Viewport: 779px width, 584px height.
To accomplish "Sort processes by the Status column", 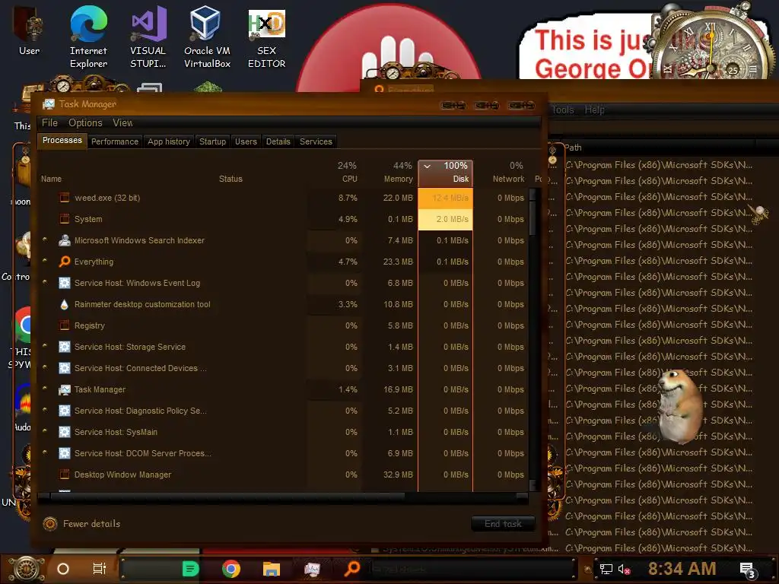I will (x=231, y=179).
